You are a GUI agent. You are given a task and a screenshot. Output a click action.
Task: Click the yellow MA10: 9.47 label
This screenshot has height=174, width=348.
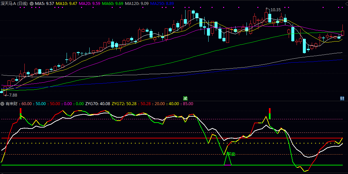[66, 4]
